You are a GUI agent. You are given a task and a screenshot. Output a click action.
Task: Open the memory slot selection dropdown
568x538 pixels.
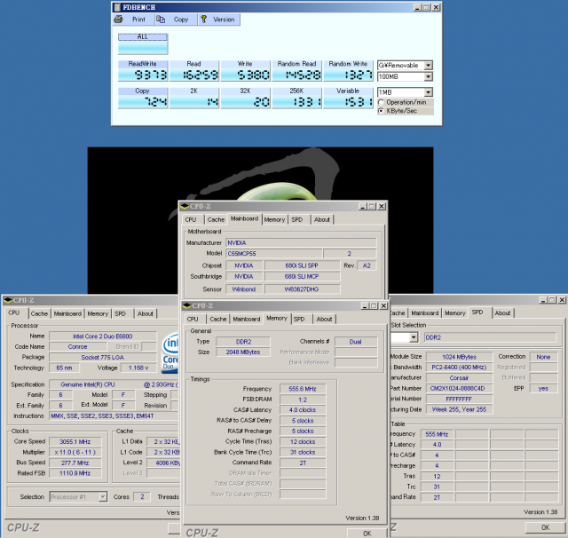[x=414, y=337]
